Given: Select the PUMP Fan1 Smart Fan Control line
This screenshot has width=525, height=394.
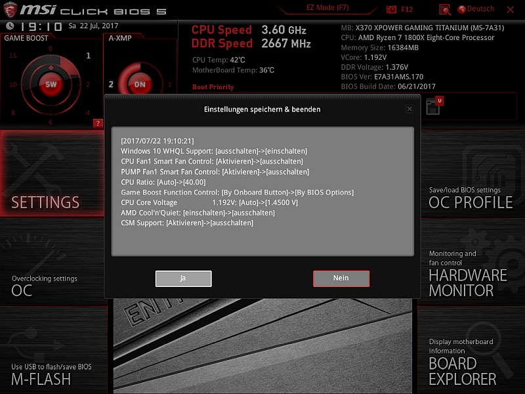Looking at the screenshot, I should point(215,172).
